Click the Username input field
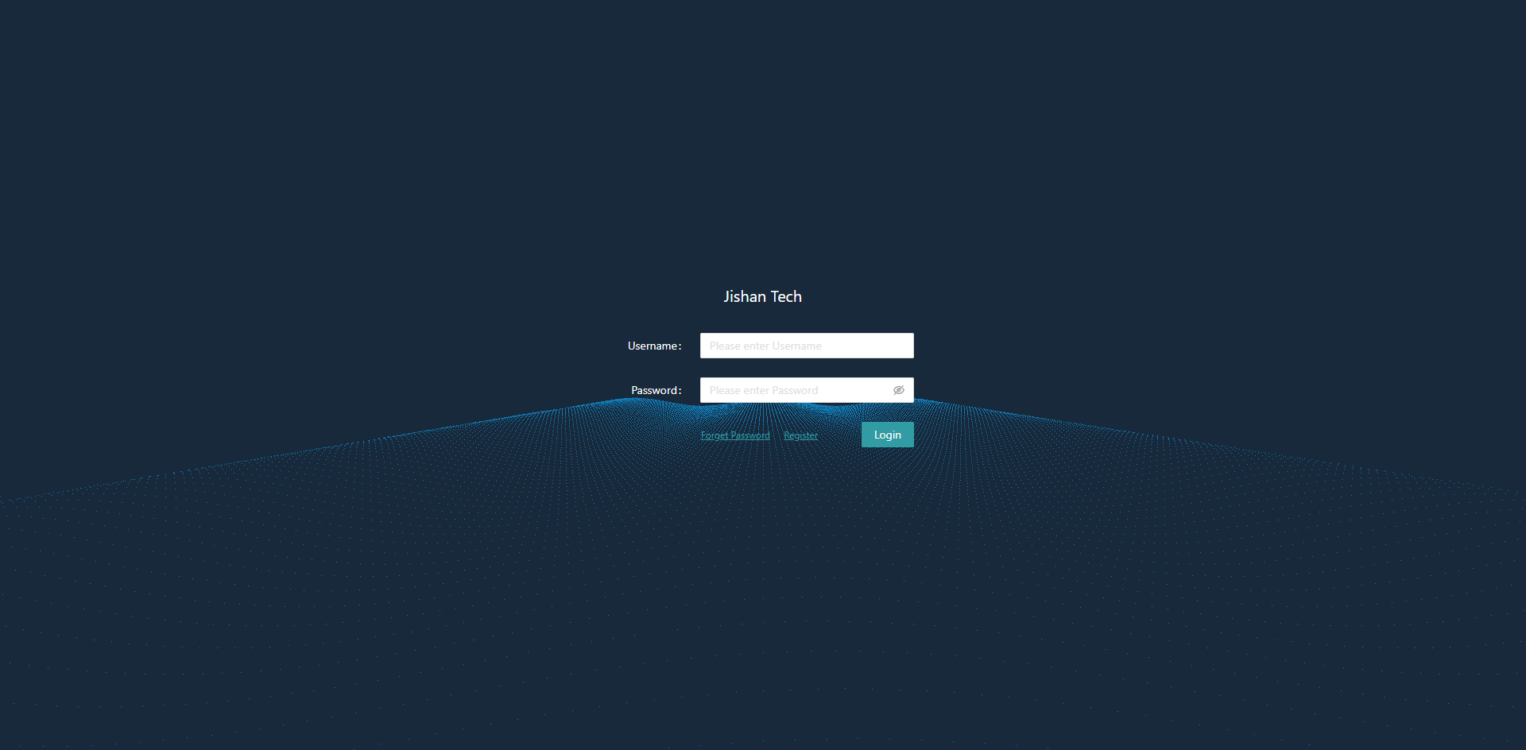 [807, 346]
